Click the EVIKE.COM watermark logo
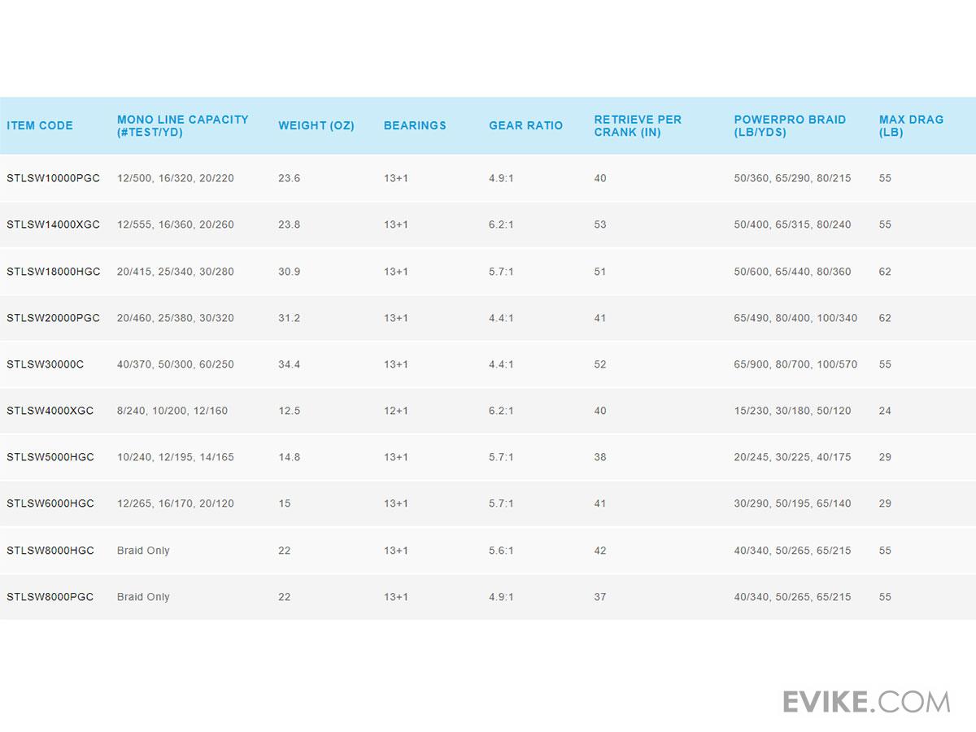 (x=866, y=701)
